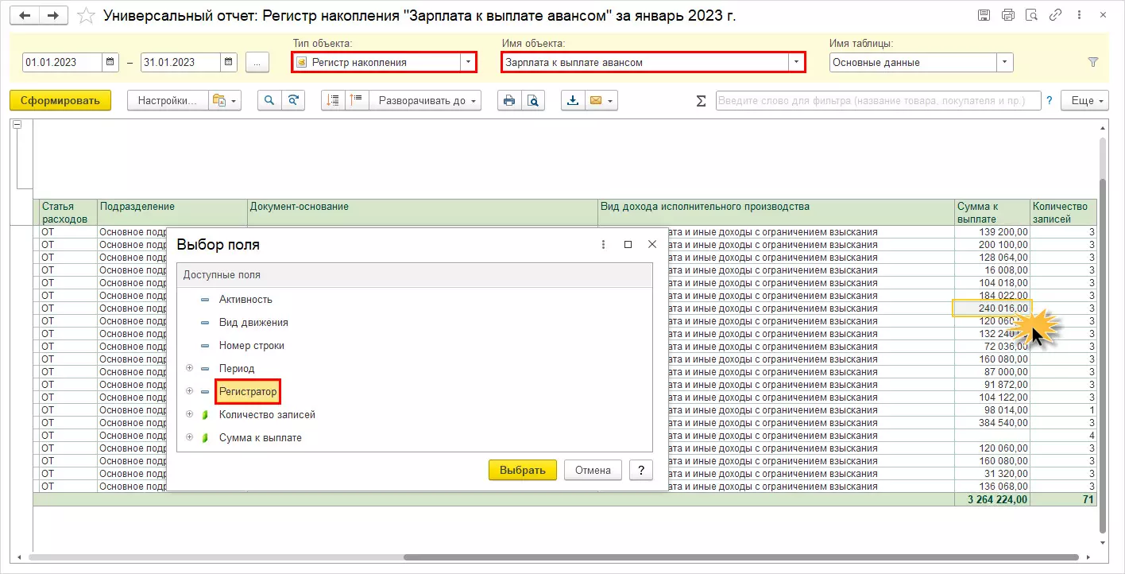Expand the Количество записей field node

point(189,414)
